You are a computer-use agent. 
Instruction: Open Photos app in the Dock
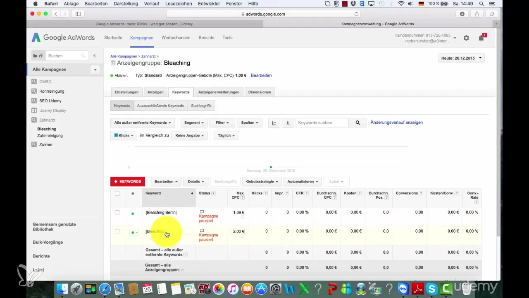pyautogui.click(x=219, y=288)
